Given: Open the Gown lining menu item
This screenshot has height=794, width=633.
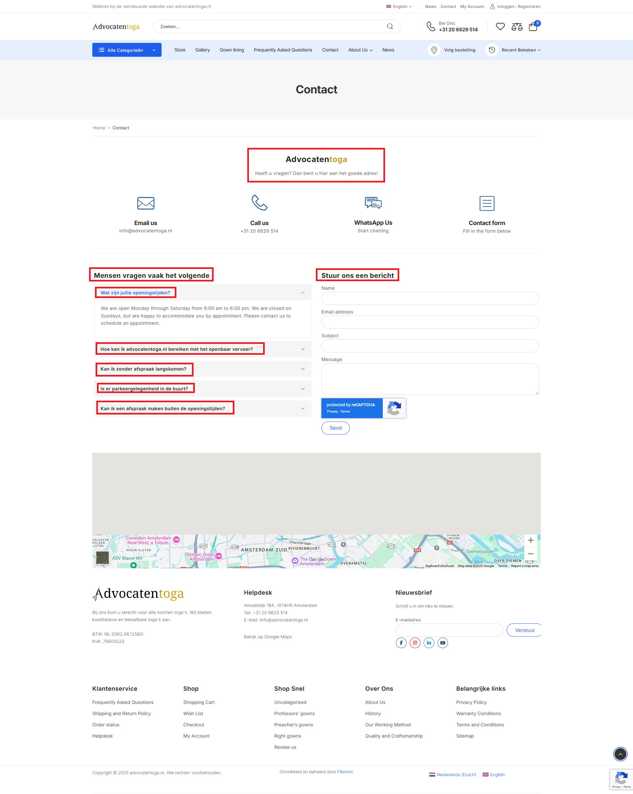Looking at the screenshot, I should (231, 50).
